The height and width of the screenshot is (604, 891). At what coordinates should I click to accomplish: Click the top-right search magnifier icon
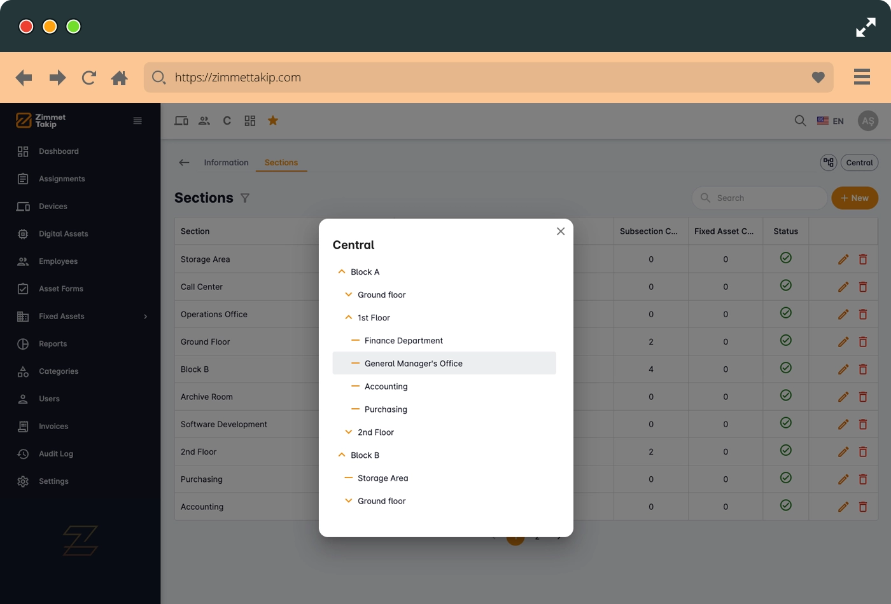(x=800, y=121)
